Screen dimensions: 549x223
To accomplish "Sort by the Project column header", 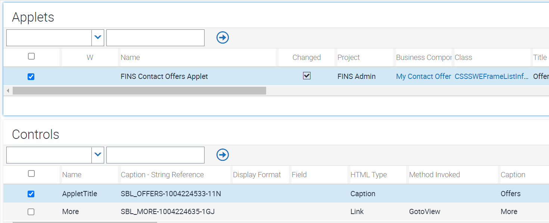I will [x=349, y=57].
